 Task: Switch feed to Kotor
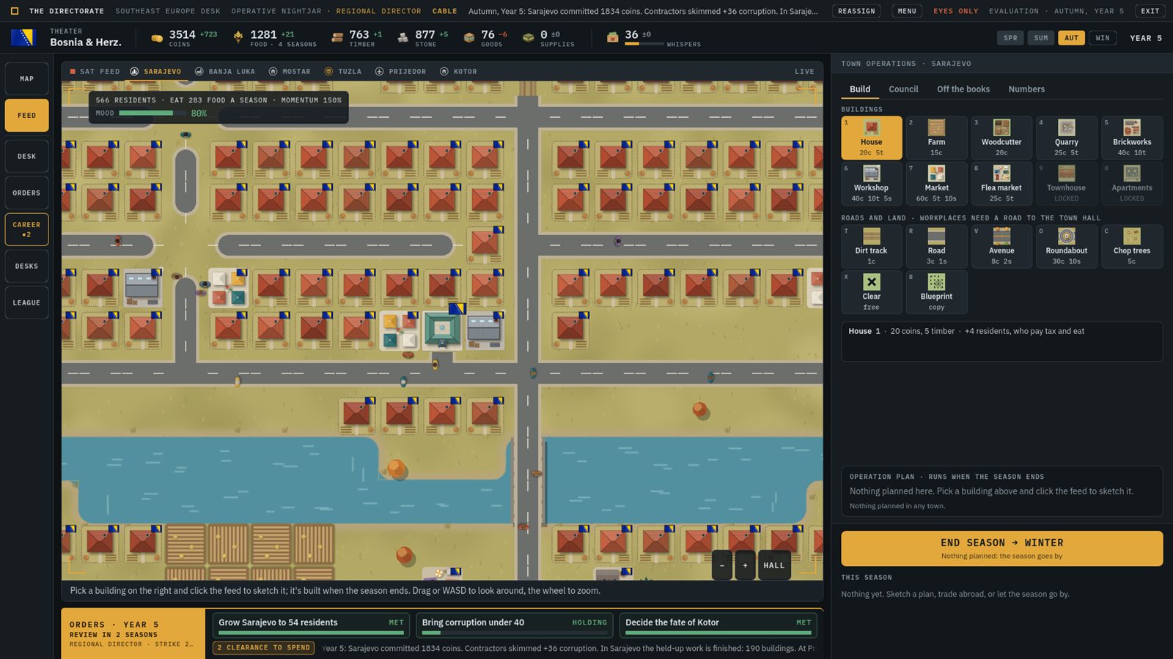click(458, 72)
